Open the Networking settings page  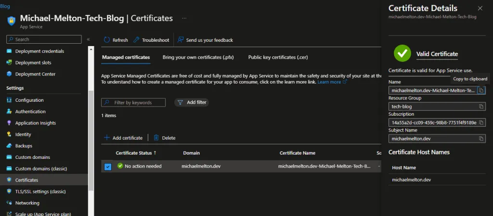(27, 203)
